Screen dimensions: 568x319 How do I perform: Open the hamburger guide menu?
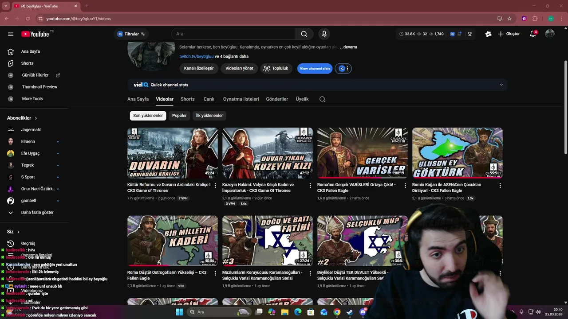[11, 34]
